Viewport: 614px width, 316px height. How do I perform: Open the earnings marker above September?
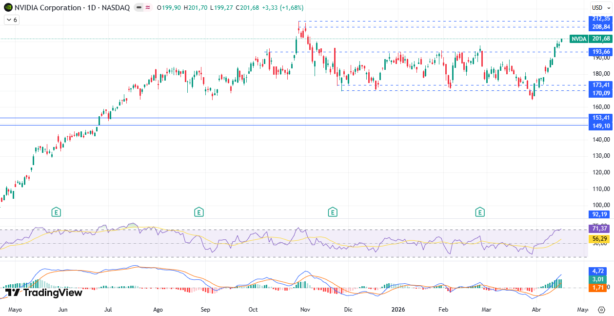[x=198, y=212]
